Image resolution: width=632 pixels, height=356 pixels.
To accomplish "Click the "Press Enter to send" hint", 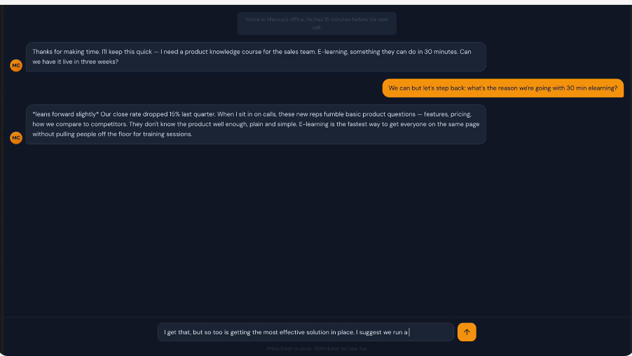I will 287,348.
